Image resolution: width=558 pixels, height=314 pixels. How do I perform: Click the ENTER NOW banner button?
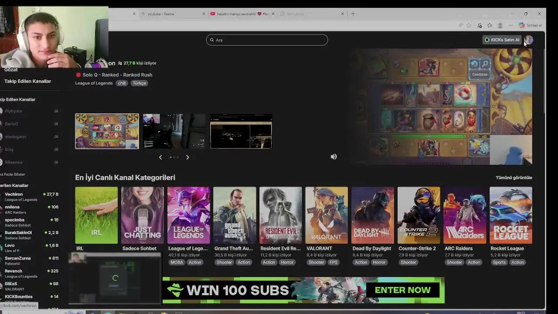point(402,290)
